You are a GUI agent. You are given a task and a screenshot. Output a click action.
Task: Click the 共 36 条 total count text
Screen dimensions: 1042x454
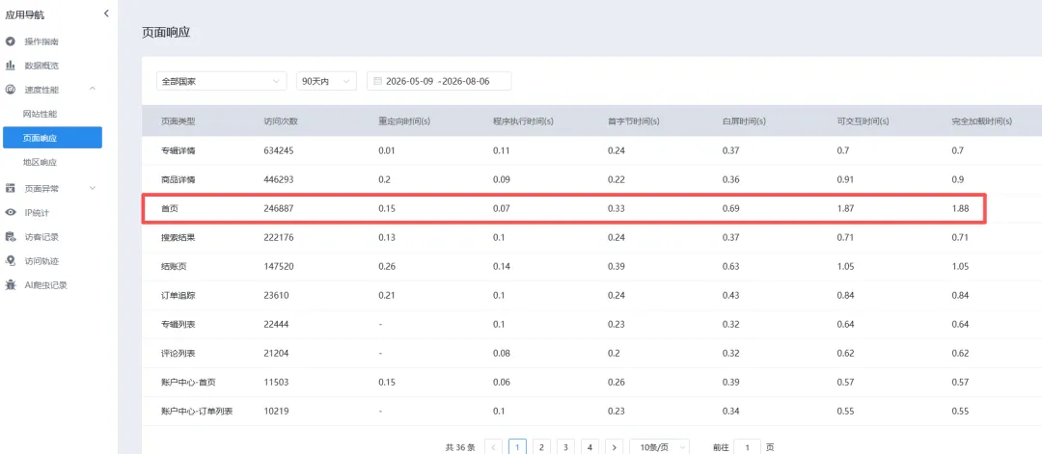(460, 447)
